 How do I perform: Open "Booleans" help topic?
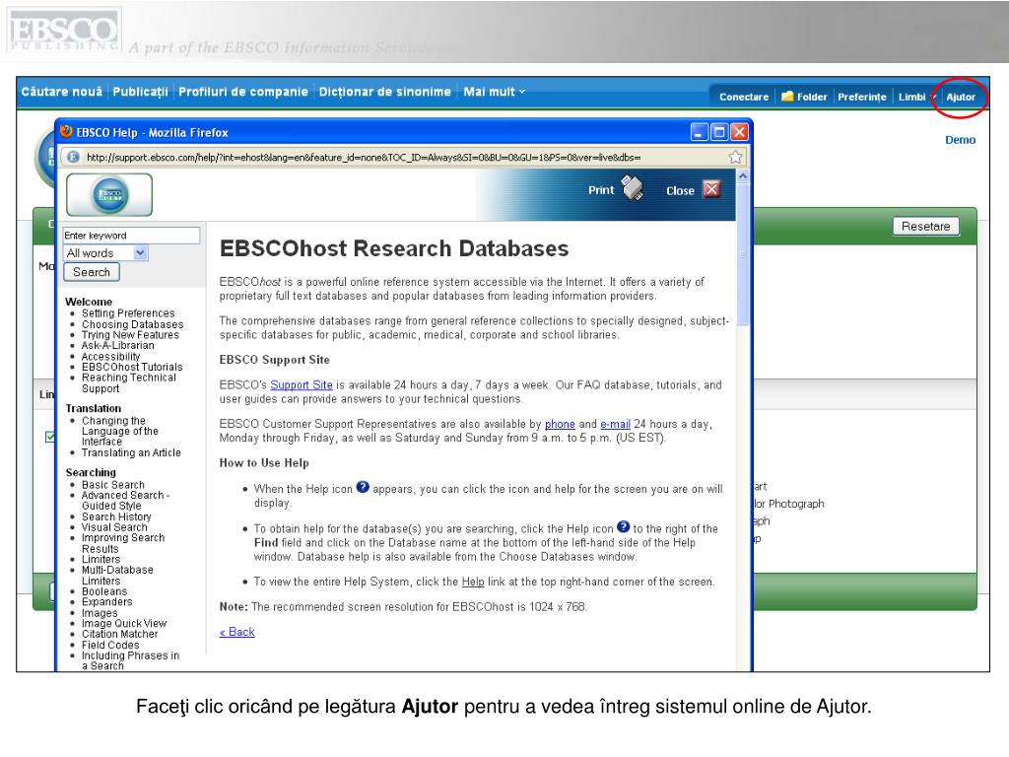click(x=104, y=591)
